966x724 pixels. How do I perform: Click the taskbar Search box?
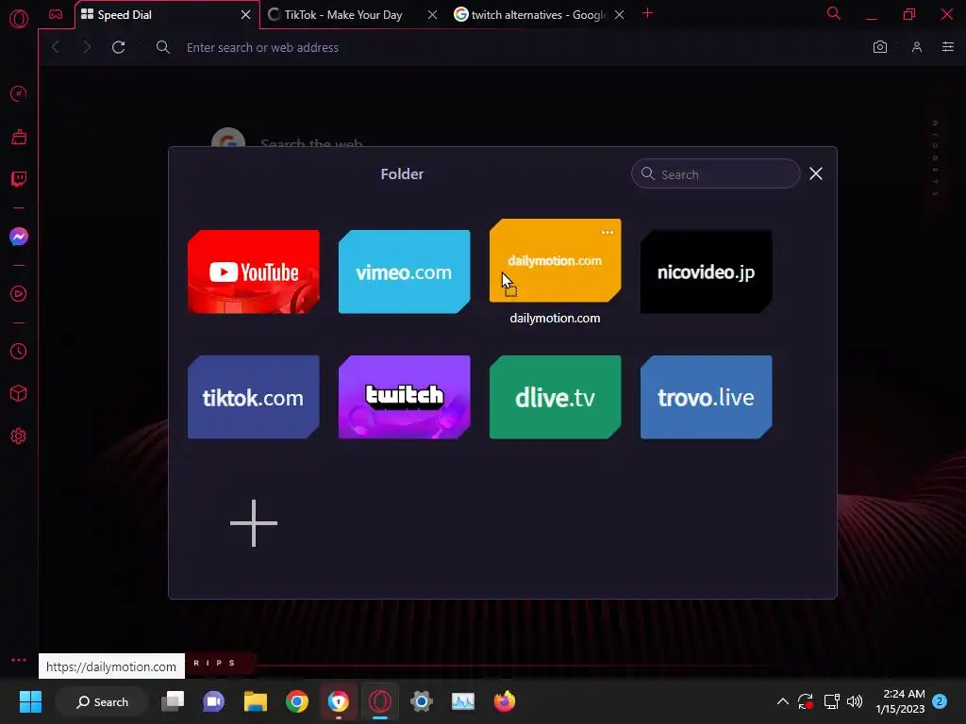[102, 701]
